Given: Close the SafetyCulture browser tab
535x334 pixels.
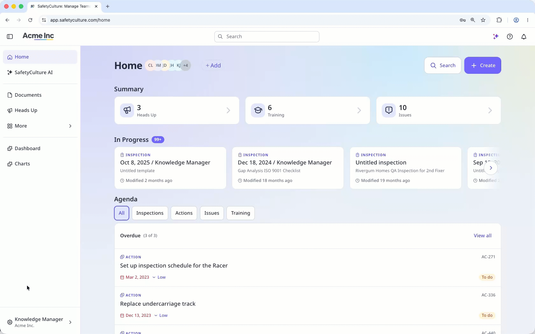Looking at the screenshot, I should coord(96,6).
